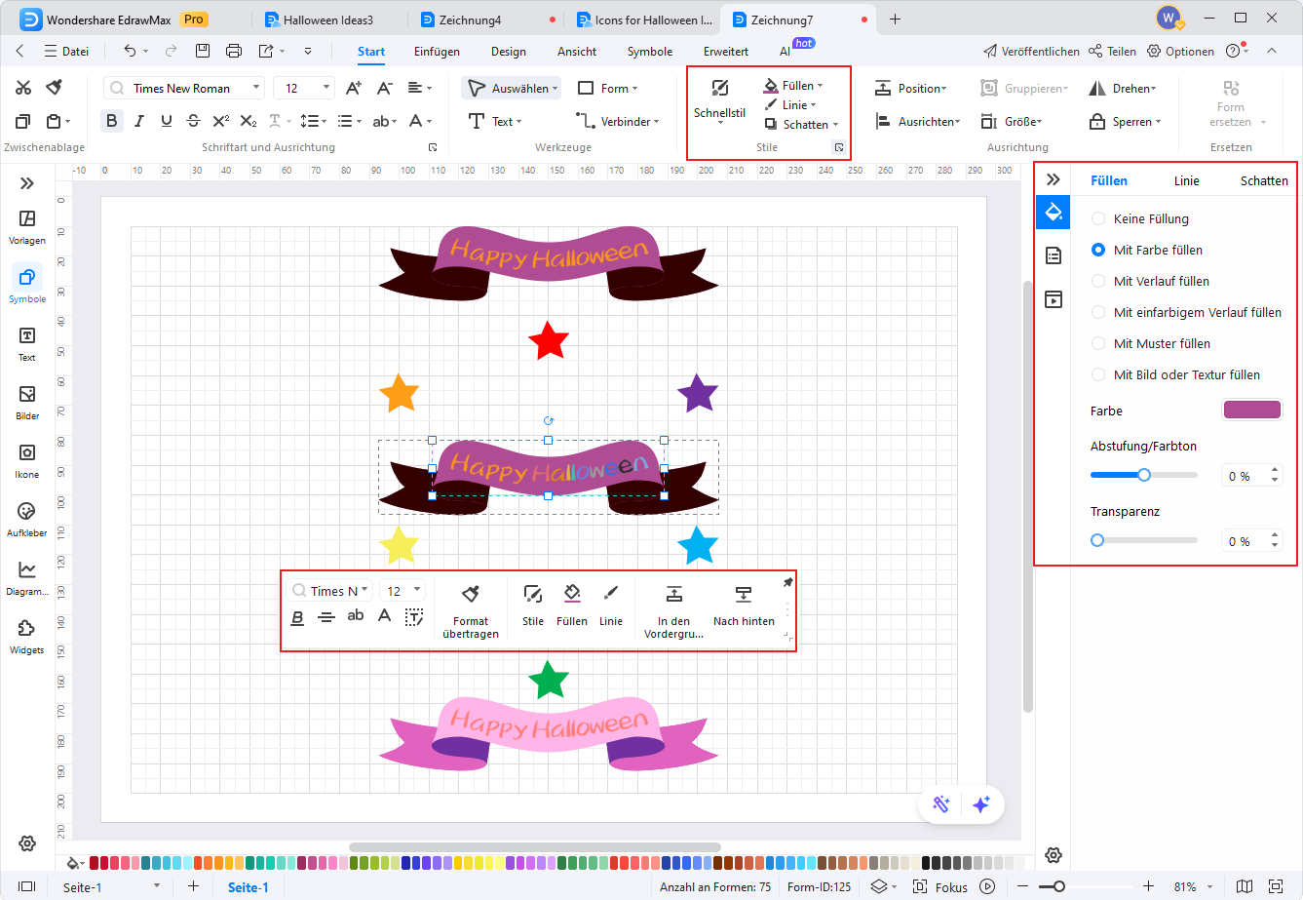Open the Widgets panel
The image size is (1303, 900).
click(x=27, y=635)
